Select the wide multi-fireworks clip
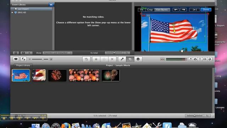 coord(84,75)
